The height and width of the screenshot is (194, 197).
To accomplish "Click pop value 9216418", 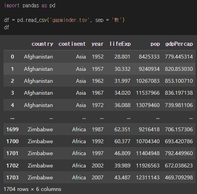I will (x=149, y=129).
